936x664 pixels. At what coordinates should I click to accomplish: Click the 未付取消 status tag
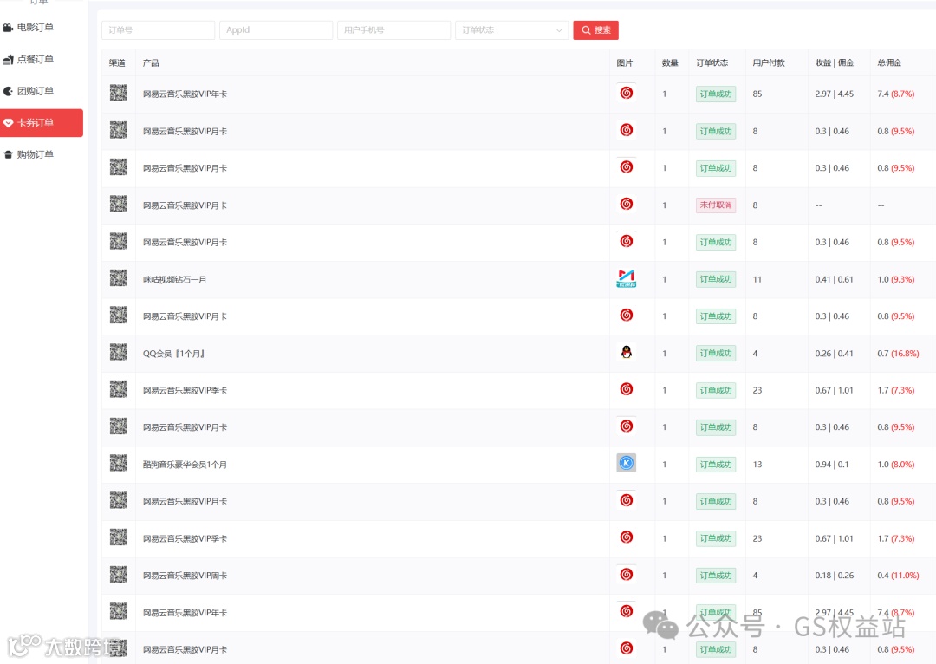[716, 205]
